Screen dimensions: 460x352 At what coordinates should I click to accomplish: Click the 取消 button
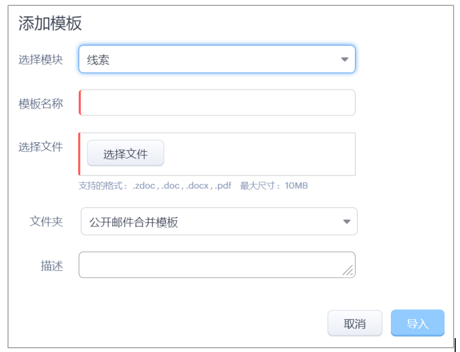click(355, 323)
